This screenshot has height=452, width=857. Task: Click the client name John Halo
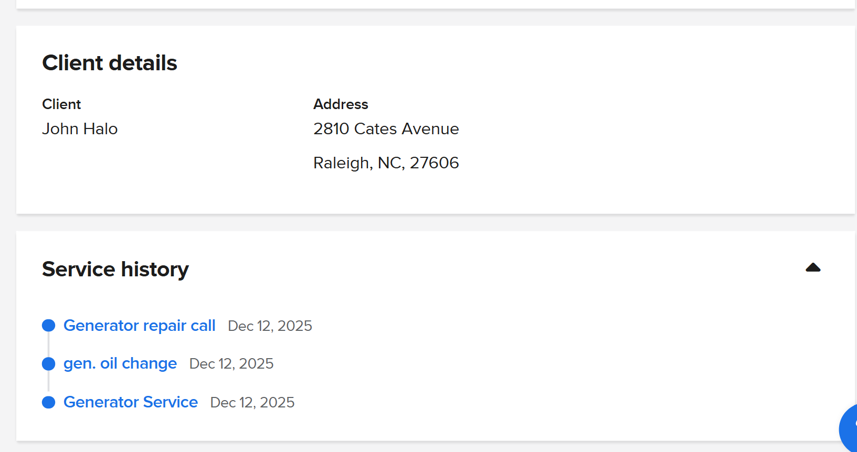tap(80, 129)
